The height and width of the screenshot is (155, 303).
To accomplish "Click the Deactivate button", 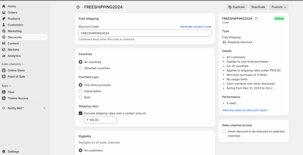I will tap(258, 7).
